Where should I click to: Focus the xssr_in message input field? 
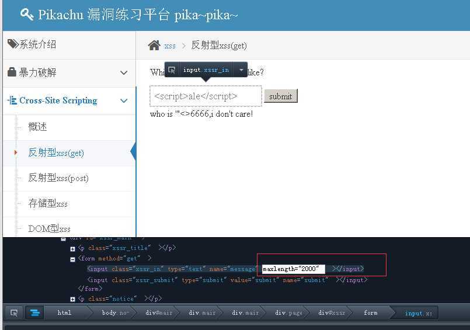click(x=206, y=96)
